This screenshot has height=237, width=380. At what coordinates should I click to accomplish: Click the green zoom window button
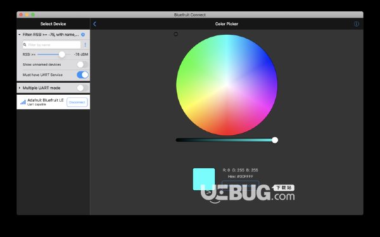[33, 15]
